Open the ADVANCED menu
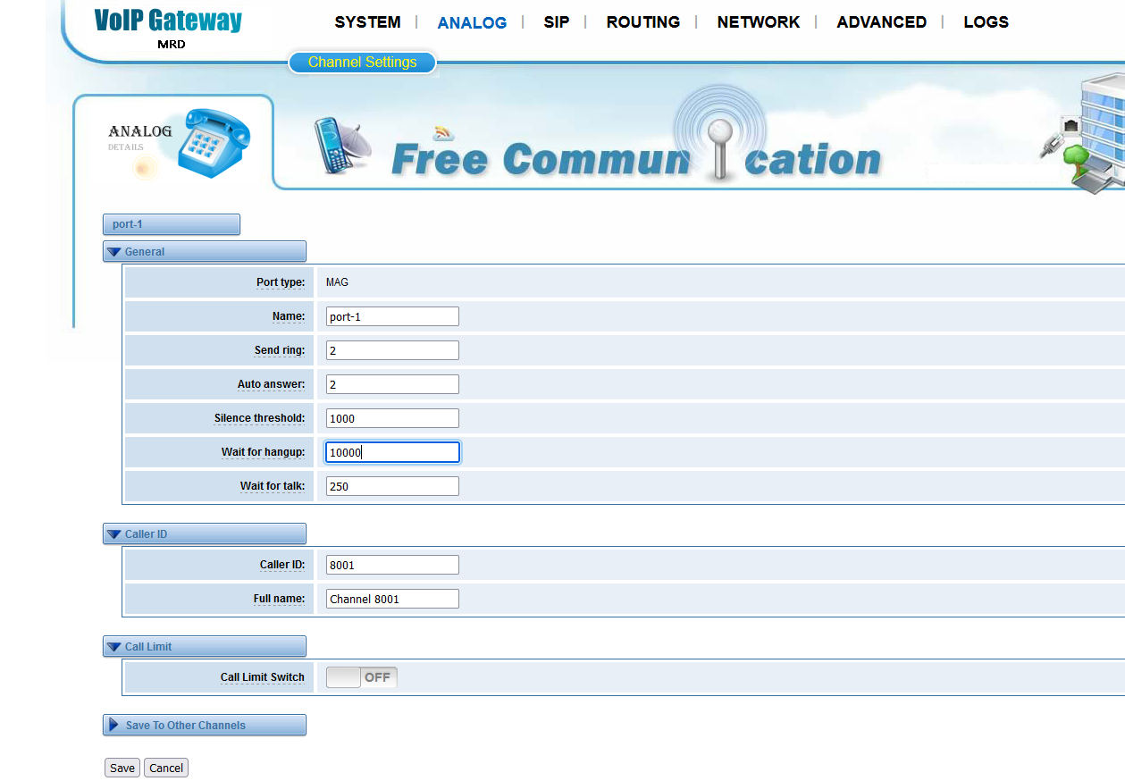This screenshot has width=1125, height=781. [881, 22]
